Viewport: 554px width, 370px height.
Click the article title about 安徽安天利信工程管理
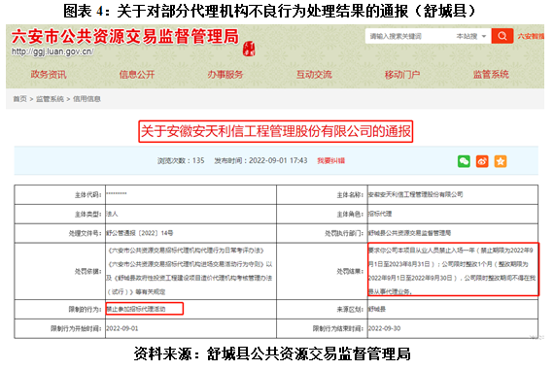click(276, 131)
